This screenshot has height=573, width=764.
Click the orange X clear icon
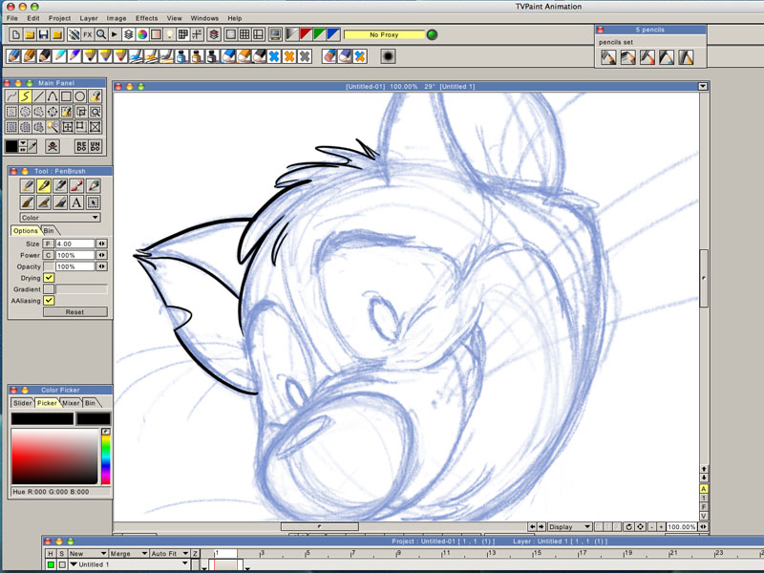(289, 56)
